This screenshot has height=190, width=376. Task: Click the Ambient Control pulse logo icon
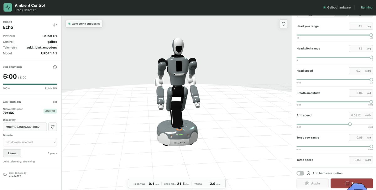[x=8, y=8]
